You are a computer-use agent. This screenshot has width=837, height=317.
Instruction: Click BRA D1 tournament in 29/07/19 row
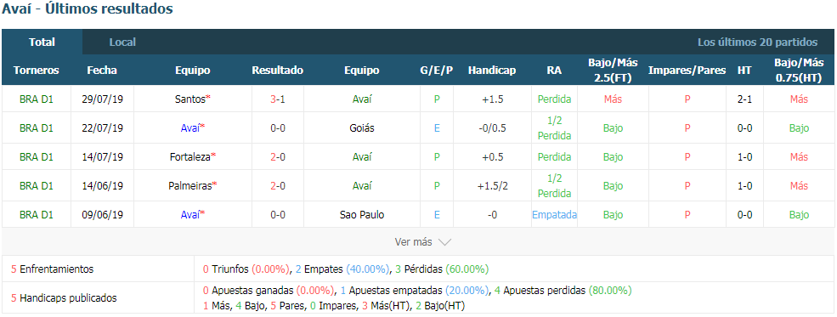pyautogui.click(x=37, y=99)
